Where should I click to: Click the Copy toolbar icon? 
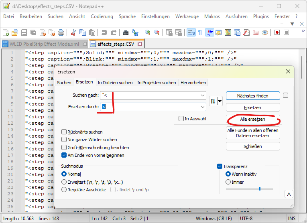pos(82,32)
